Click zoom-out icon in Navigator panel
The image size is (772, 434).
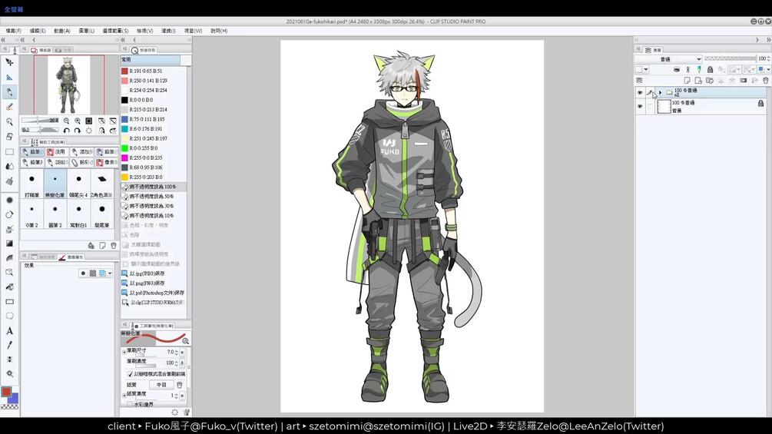66,121
